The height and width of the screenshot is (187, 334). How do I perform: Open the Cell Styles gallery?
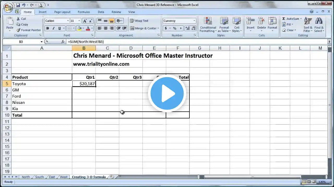237,25
